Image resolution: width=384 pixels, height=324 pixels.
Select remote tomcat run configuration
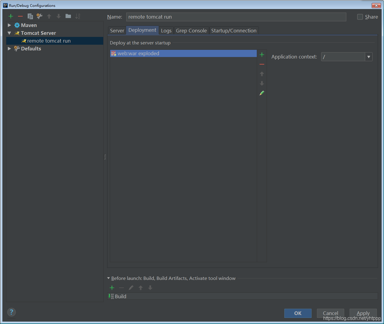(55, 41)
